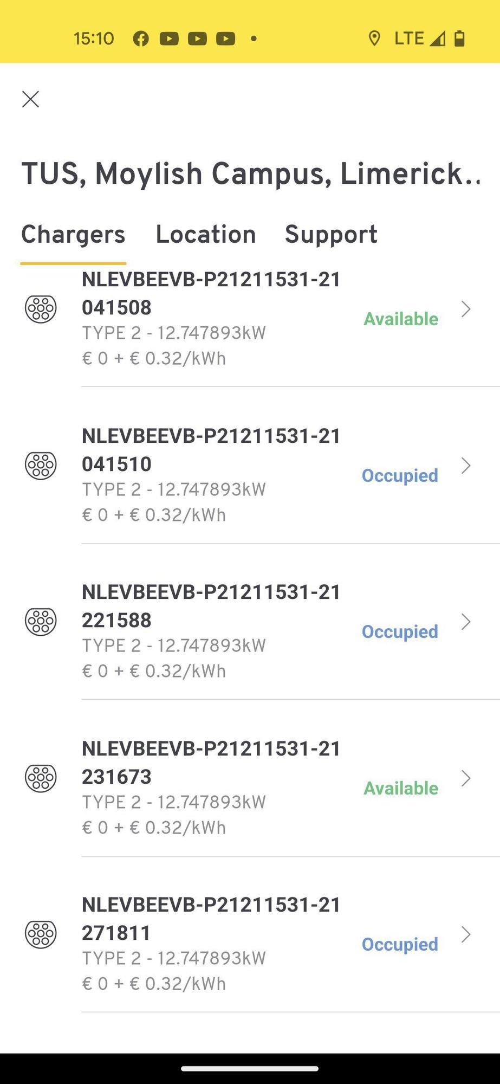Tap connector icon for charger 231673
The width and height of the screenshot is (500, 1084).
pos(41,778)
